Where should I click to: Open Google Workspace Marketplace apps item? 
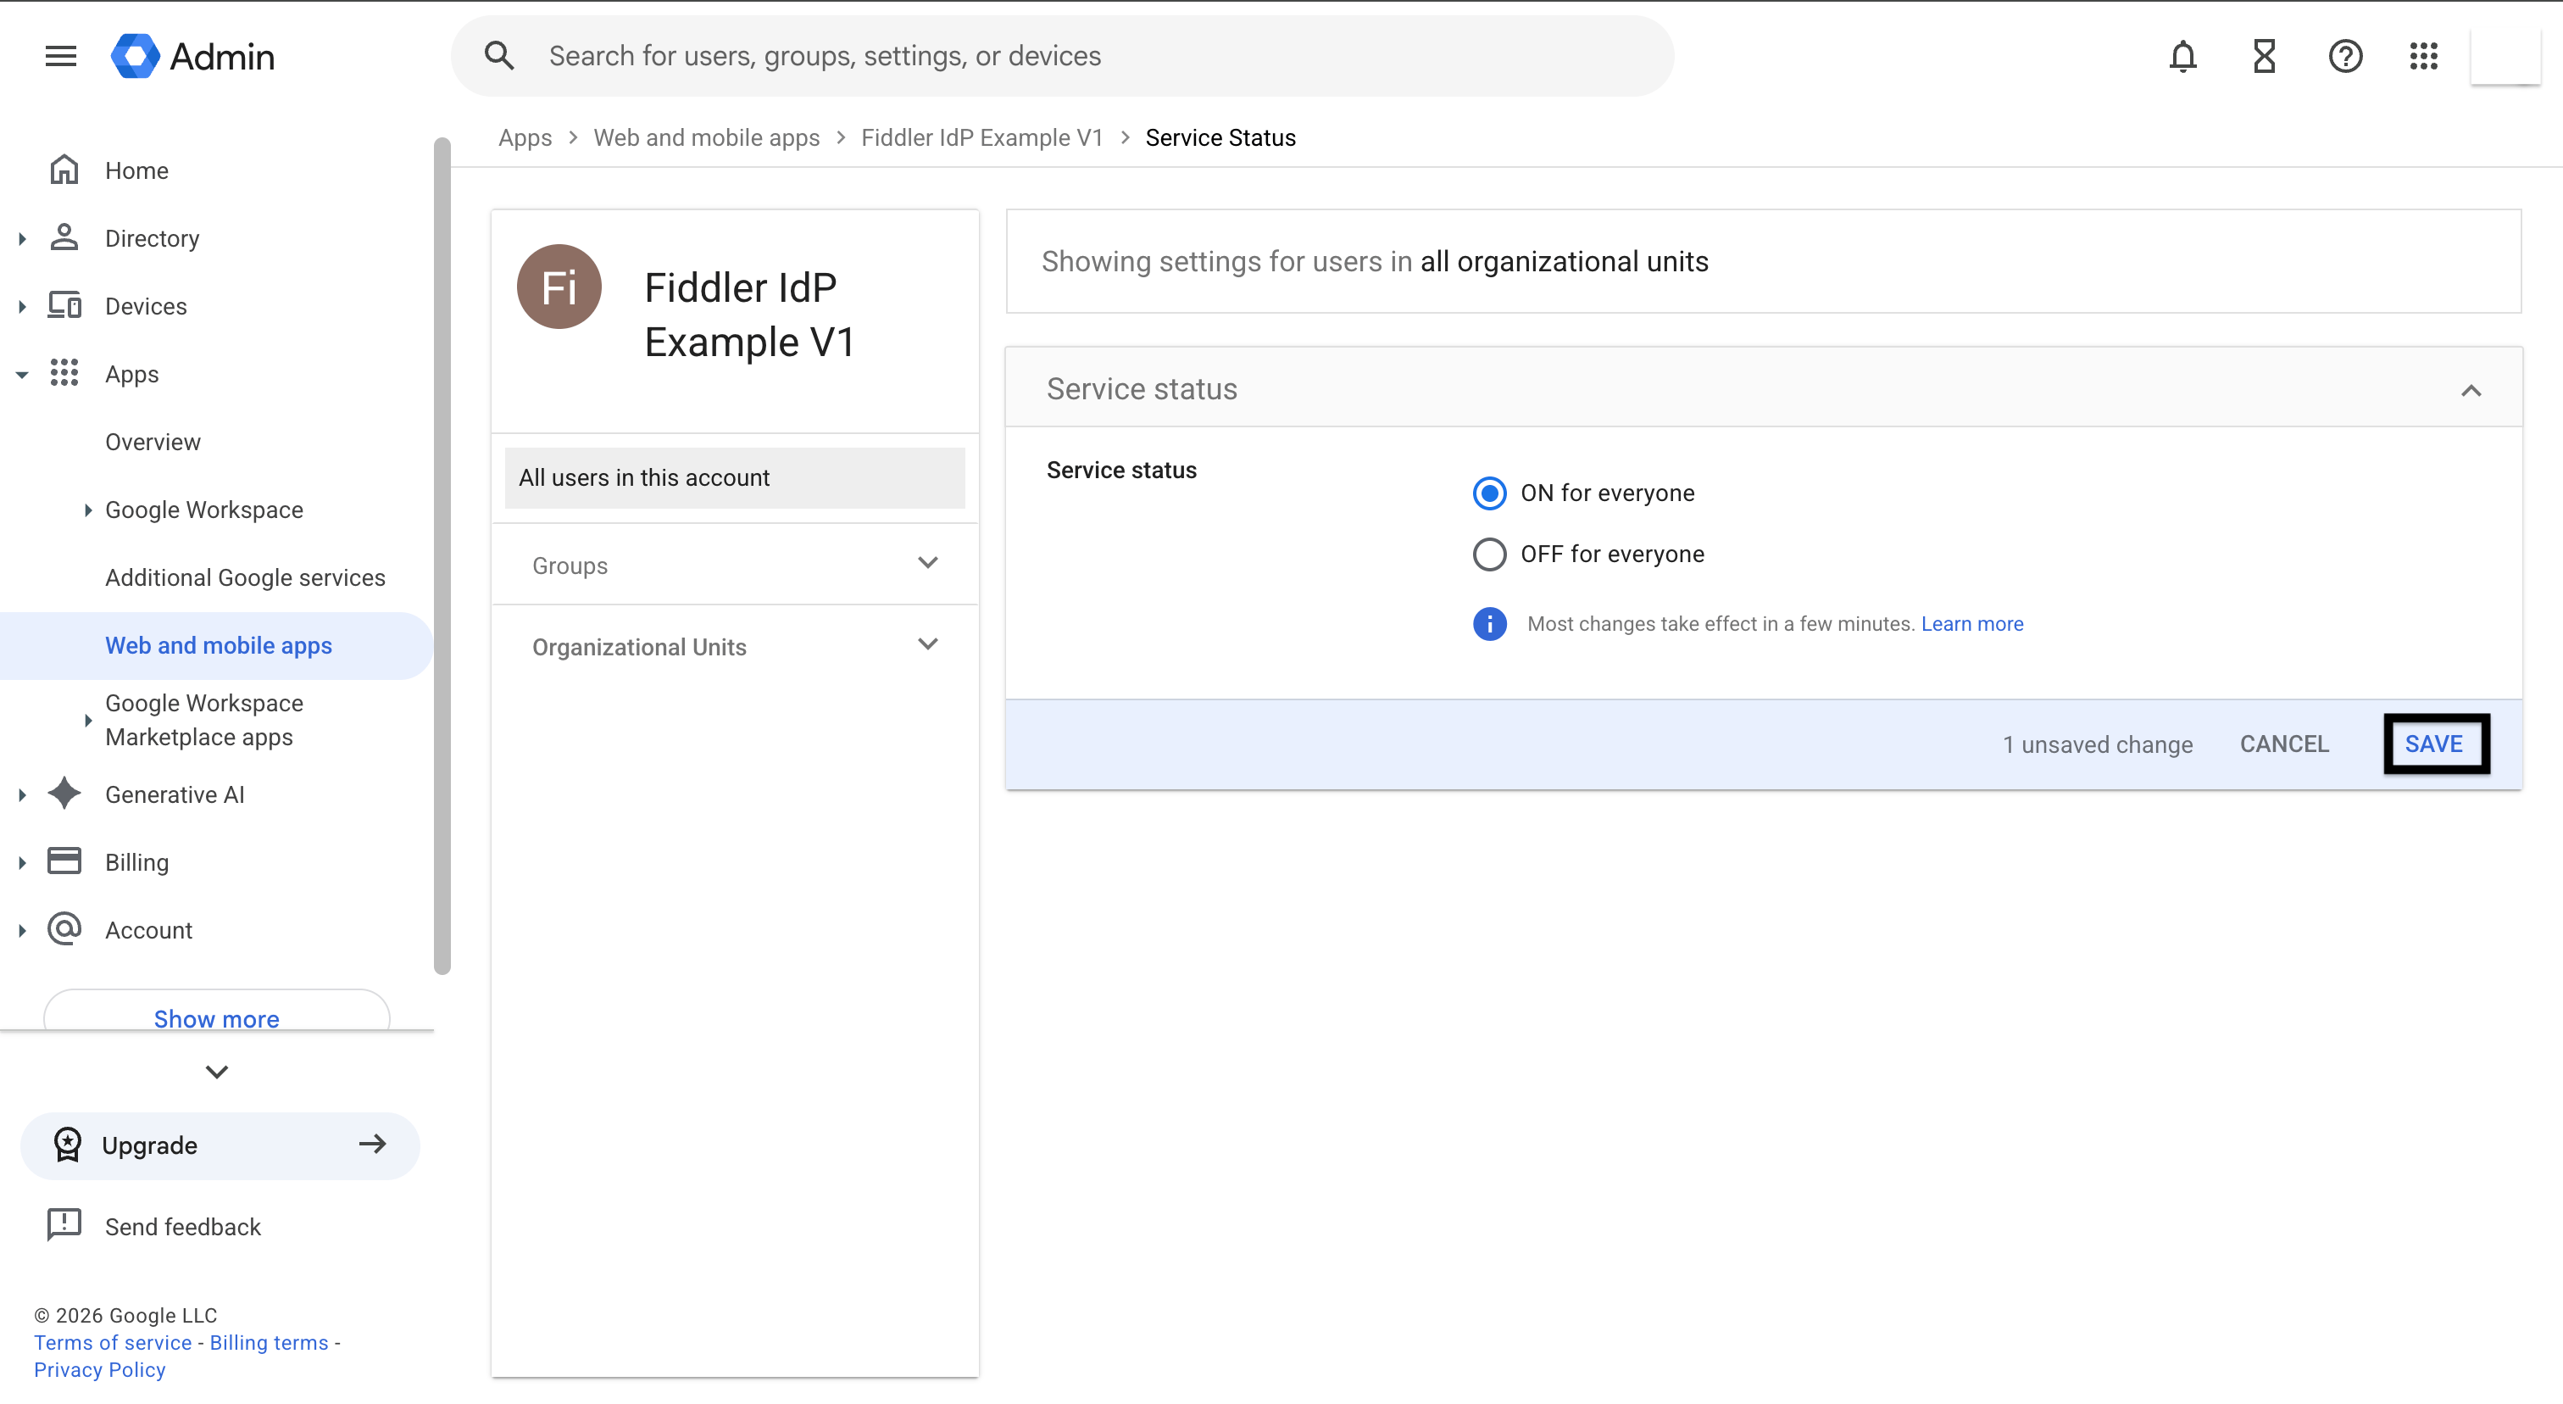tap(204, 720)
